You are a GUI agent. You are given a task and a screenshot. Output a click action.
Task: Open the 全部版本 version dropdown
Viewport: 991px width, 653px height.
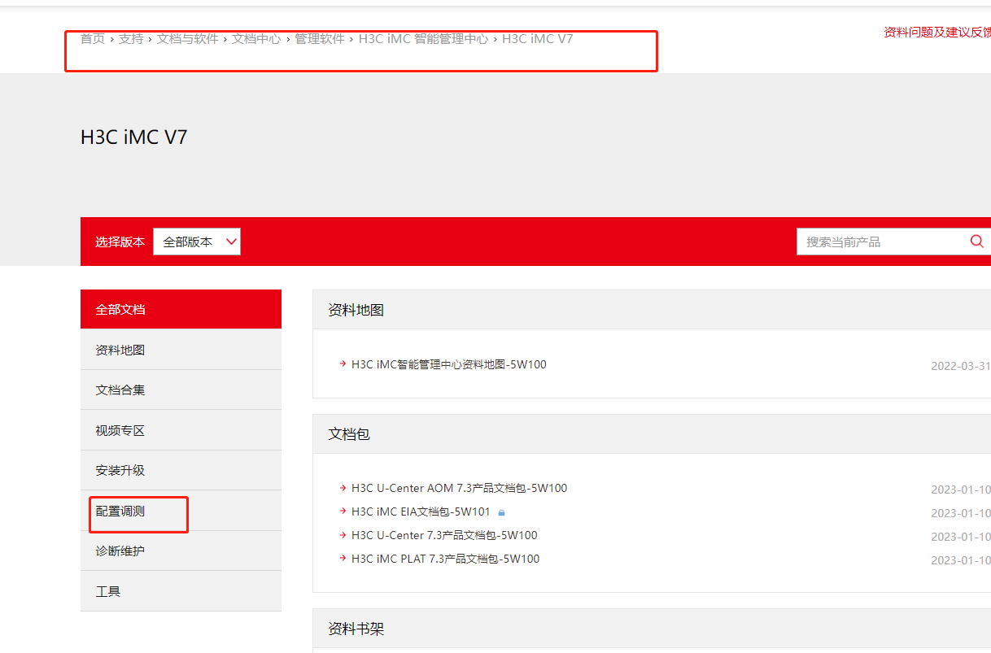tap(197, 242)
